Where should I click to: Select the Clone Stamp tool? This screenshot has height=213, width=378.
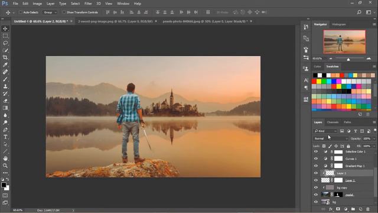[x=5, y=86]
